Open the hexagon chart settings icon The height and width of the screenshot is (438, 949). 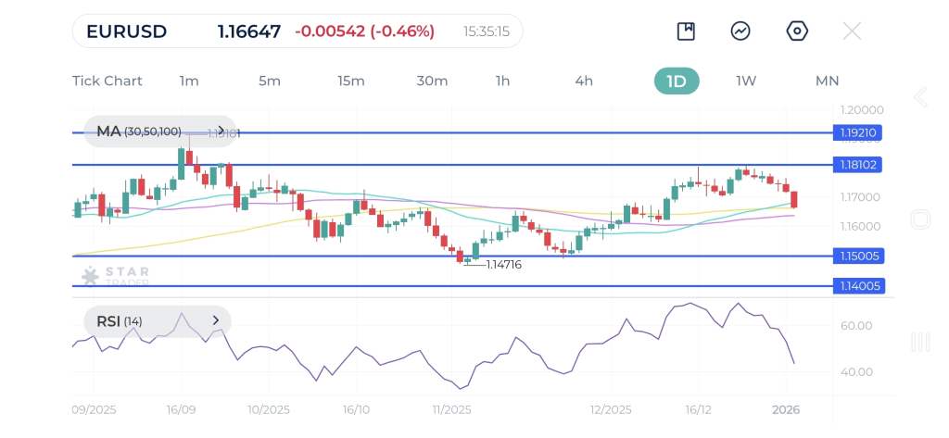point(797,31)
